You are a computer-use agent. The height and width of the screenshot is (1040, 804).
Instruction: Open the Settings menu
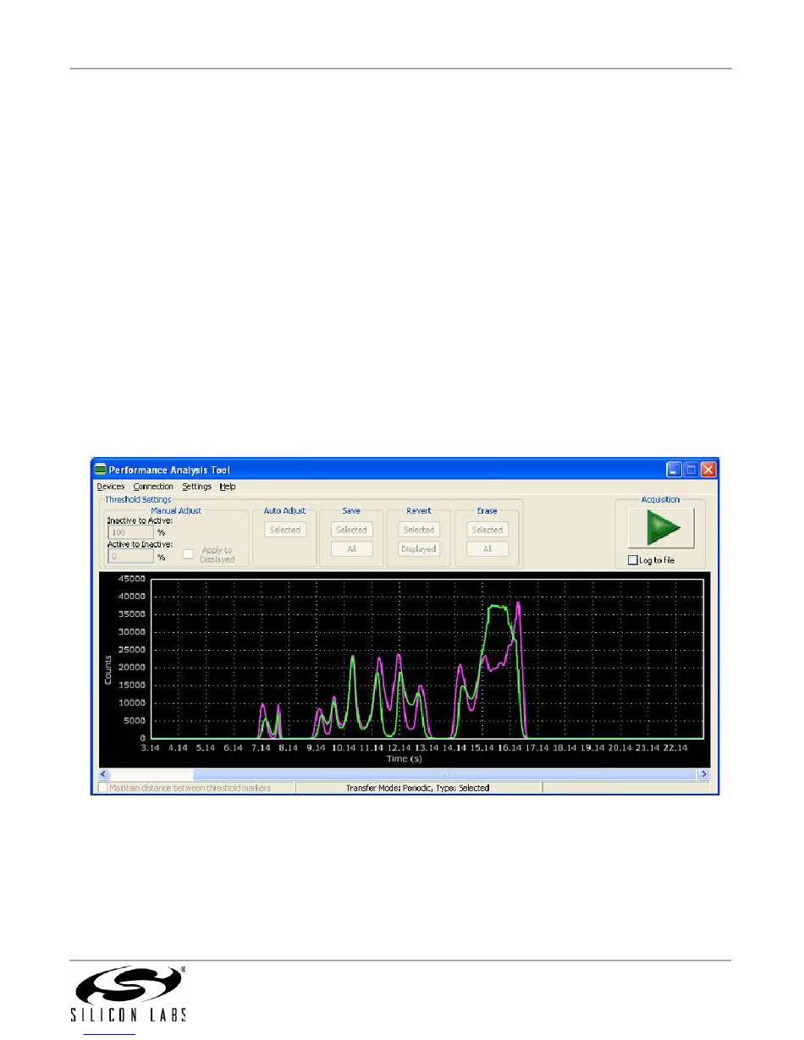(x=197, y=487)
